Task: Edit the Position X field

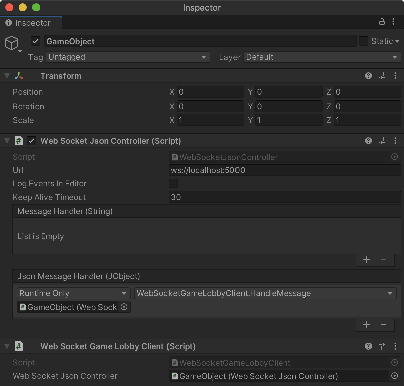Action: pos(210,92)
